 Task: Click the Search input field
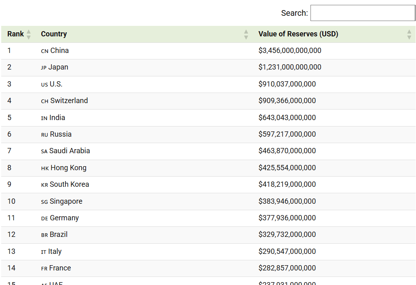(363, 13)
